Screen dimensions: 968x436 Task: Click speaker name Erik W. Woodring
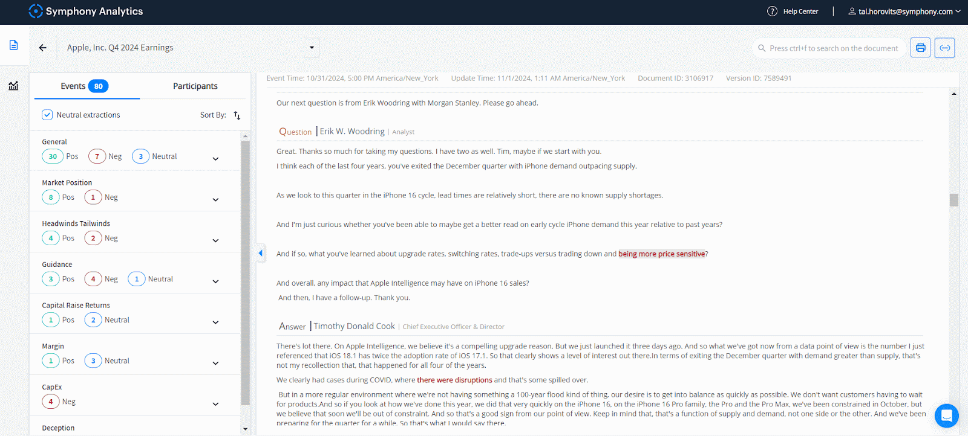[x=352, y=132]
